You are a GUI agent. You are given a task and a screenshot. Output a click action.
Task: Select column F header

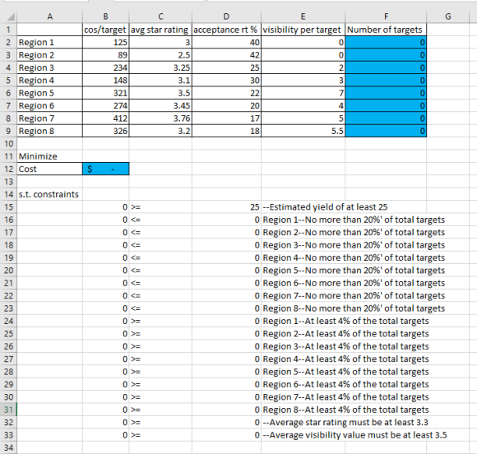(x=386, y=16)
